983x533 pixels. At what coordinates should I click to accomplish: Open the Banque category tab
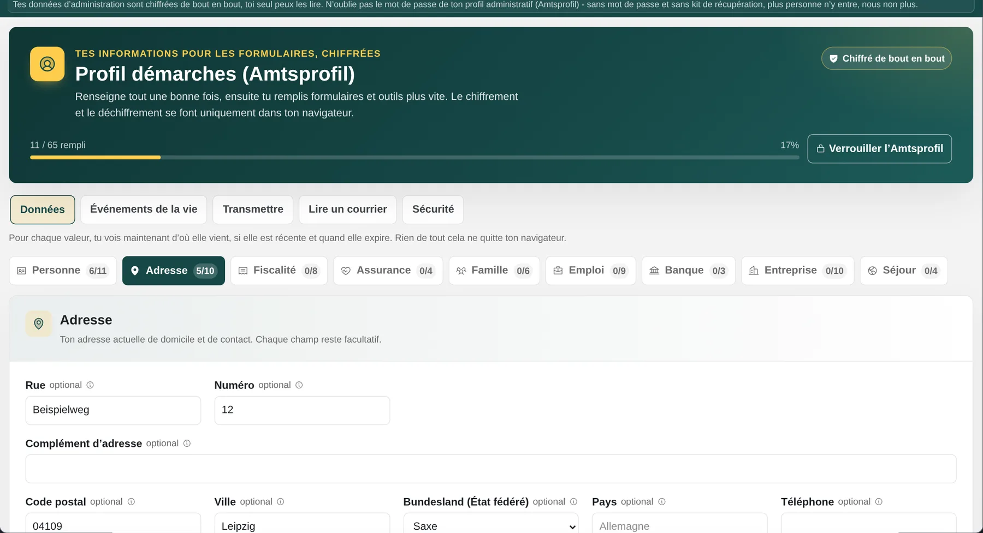click(x=689, y=271)
